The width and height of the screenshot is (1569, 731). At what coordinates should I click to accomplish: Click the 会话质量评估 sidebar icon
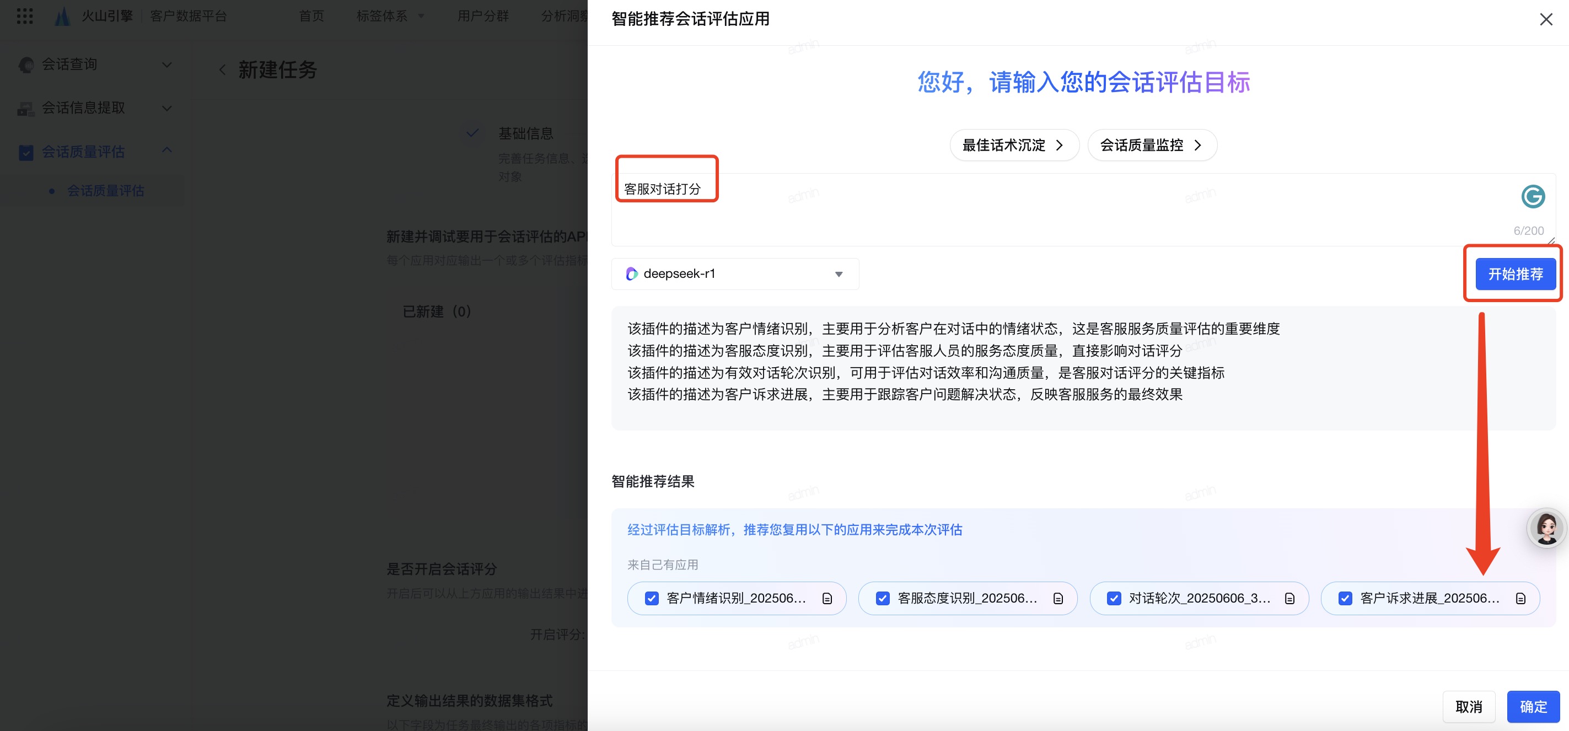click(x=26, y=152)
